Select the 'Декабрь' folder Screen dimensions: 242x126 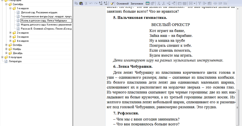[17, 53]
